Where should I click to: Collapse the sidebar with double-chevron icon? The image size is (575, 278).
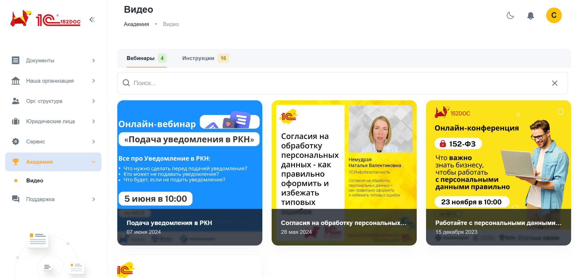[x=92, y=19]
